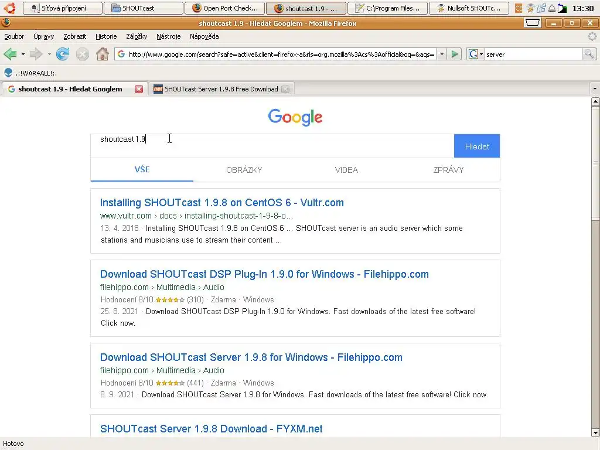Open Installing SHOUTcast 1.9.8 on CentOS 6 result
Image resolution: width=600 pixels, height=450 pixels.
222,202
